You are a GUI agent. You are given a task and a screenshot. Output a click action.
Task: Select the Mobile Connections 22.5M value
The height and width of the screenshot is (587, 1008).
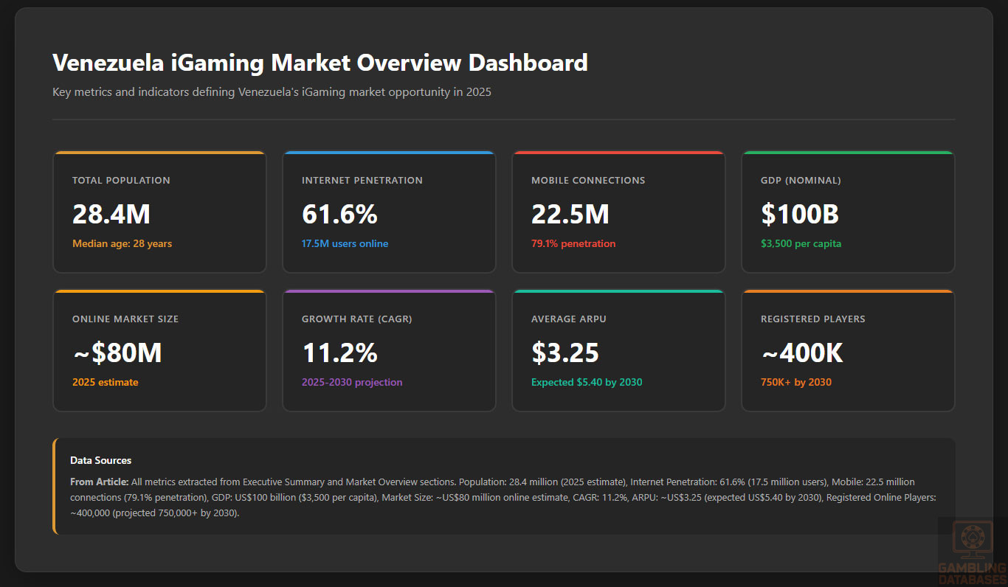tap(570, 214)
